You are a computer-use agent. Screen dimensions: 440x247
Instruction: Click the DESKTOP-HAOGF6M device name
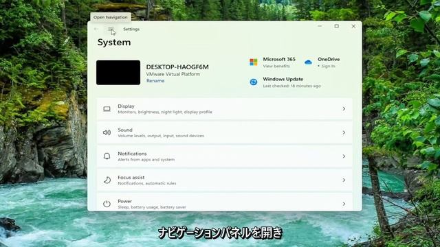pos(177,67)
